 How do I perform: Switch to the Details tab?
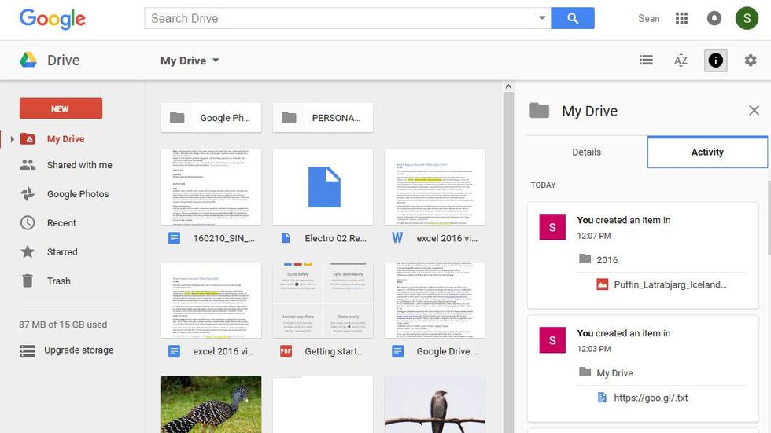coord(586,152)
